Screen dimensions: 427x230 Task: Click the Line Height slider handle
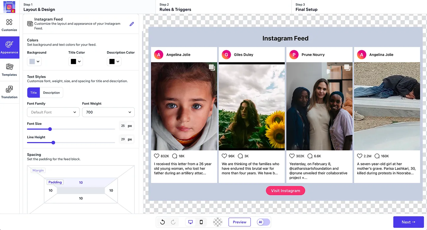pos(53,143)
